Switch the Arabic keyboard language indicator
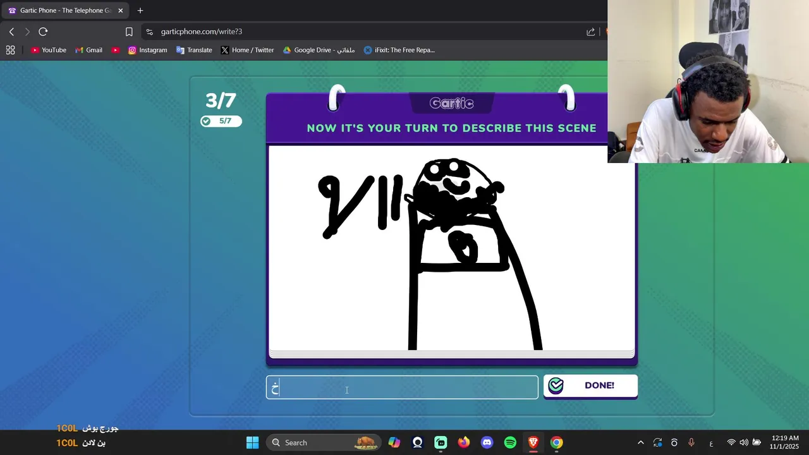Screen dimensions: 809x455 click(711, 443)
